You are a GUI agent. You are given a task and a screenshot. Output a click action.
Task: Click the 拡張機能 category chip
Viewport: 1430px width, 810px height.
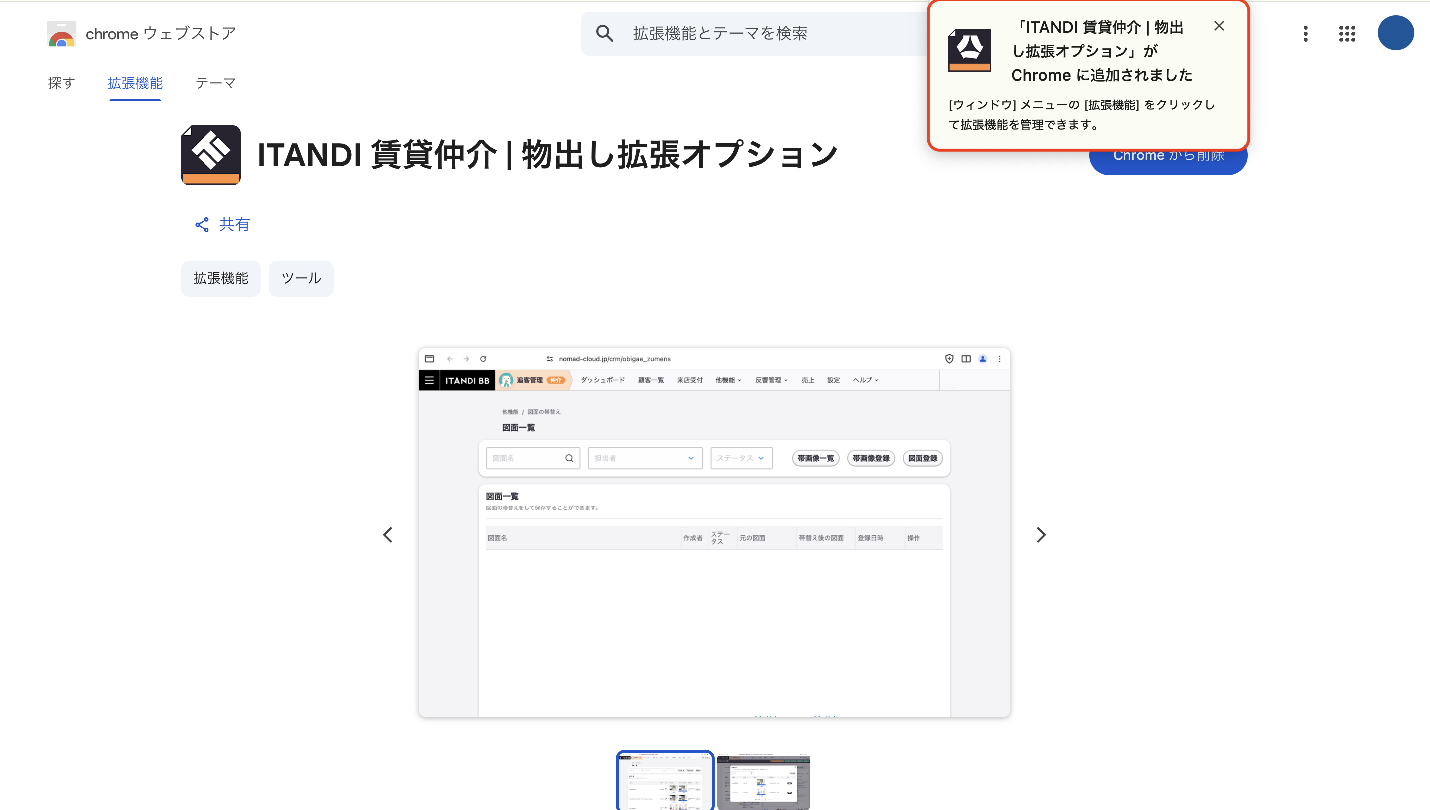(x=221, y=278)
